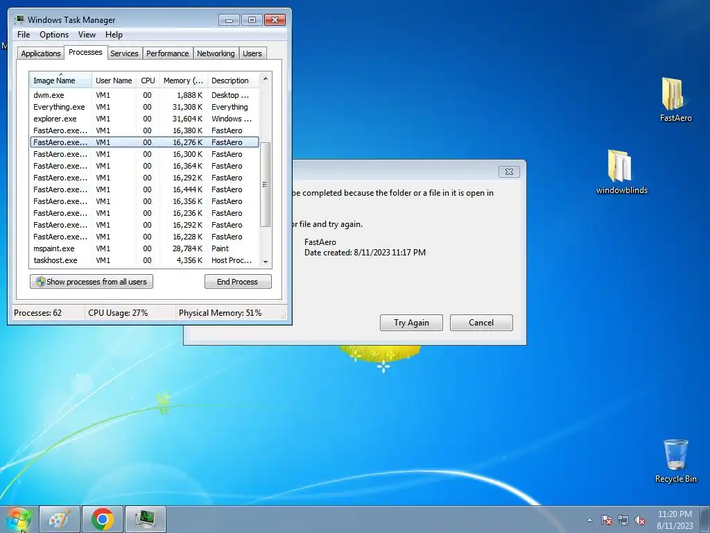
Task: Open the clock showing 11:20 PM
Action: [x=675, y=519]
